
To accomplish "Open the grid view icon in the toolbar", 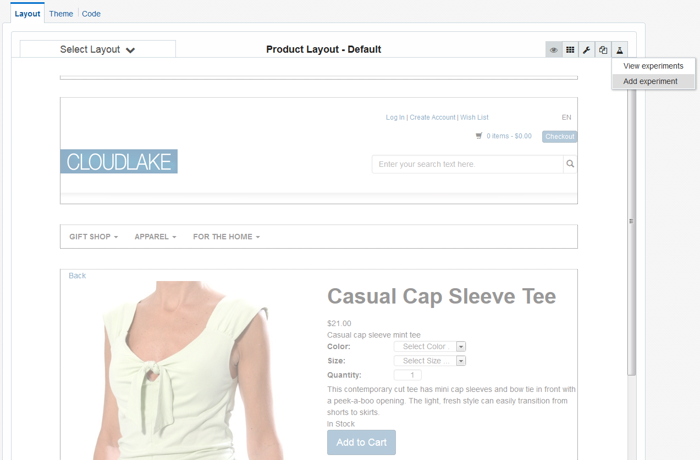I will [x=570, y=50].
